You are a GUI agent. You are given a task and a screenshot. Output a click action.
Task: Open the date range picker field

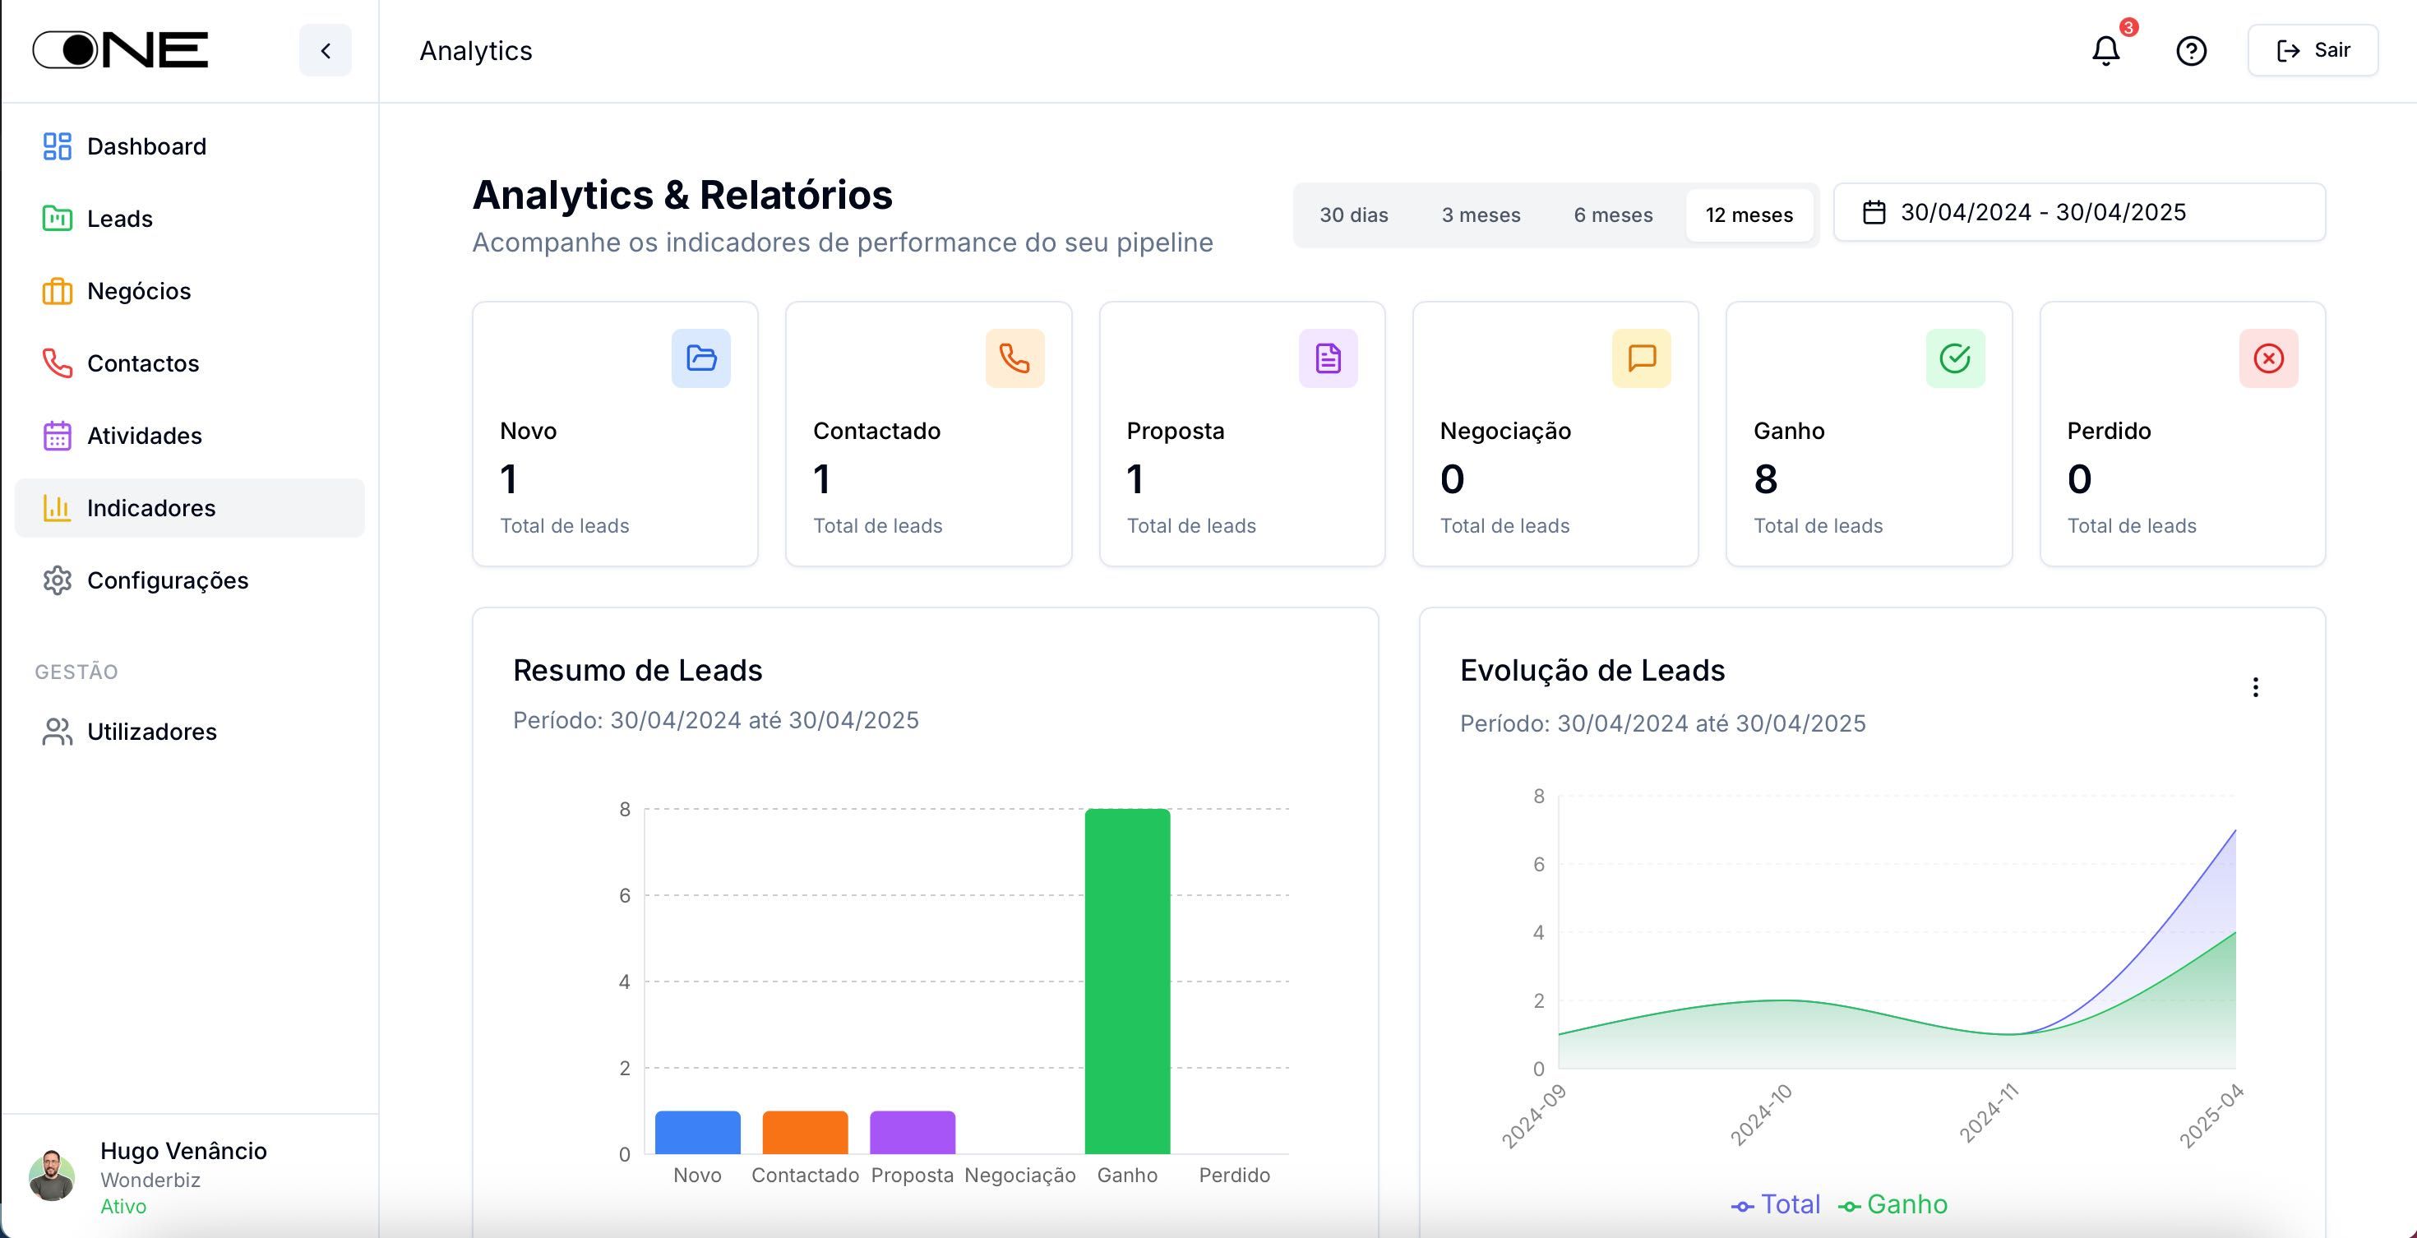pyautogui.click(x=2079, y=212)
